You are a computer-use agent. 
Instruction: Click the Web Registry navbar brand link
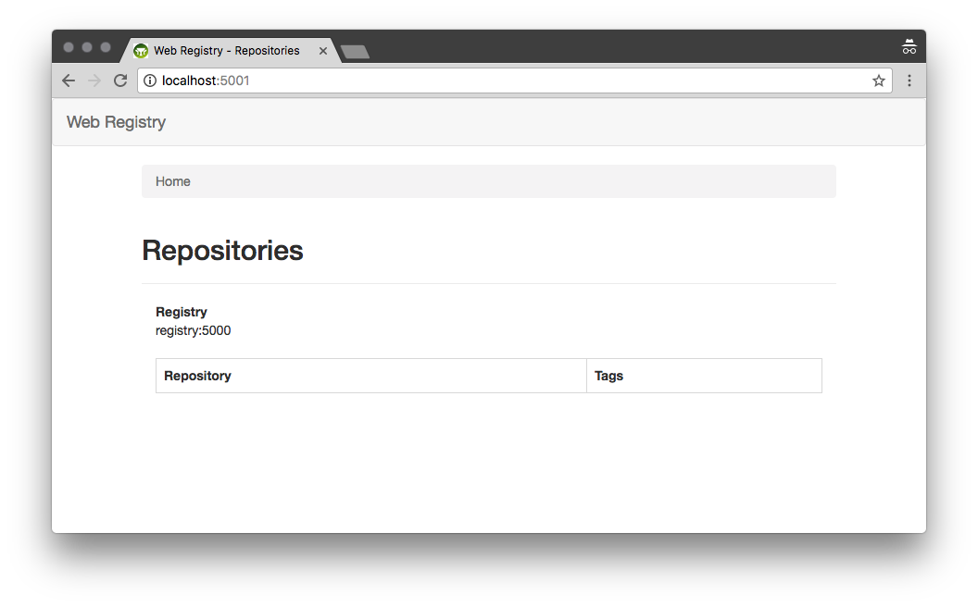116,122
